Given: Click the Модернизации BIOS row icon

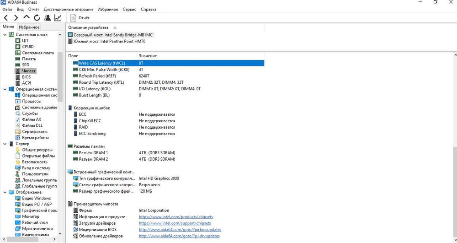Looking at the screenshot, I should 75,230.
